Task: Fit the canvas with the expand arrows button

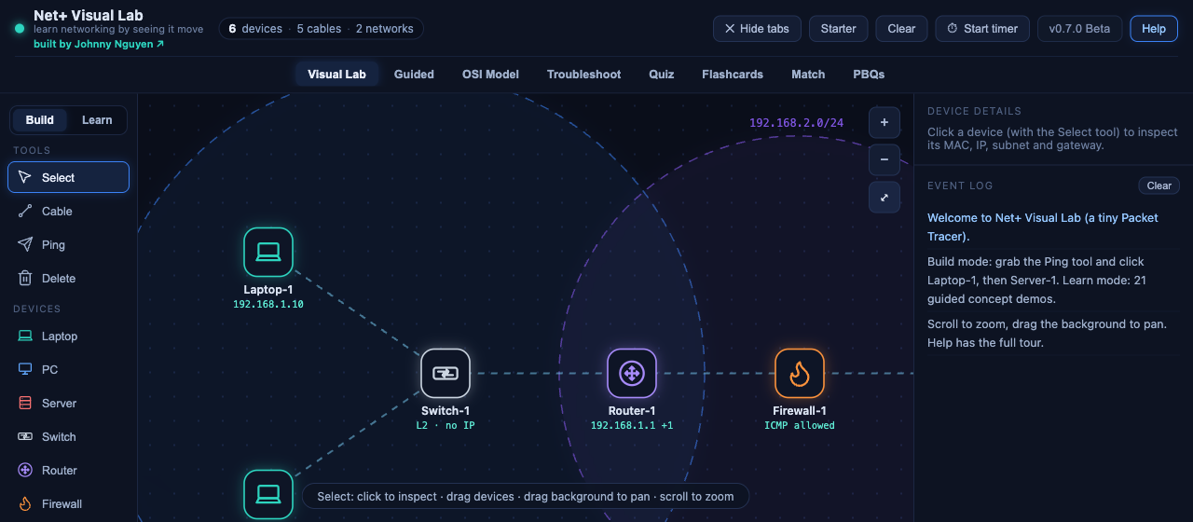Action: tap(884, 197)
